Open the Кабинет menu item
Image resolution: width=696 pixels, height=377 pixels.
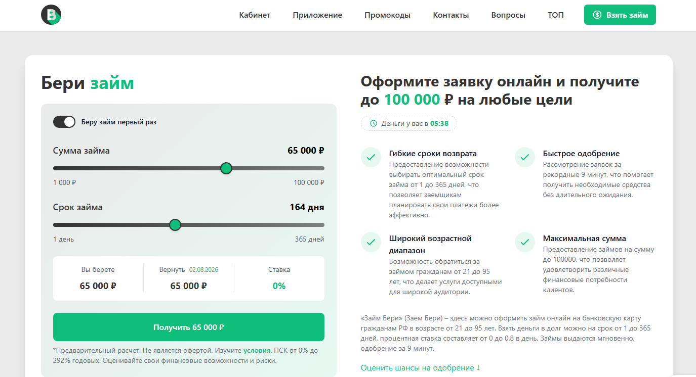[x=255, y=15]
